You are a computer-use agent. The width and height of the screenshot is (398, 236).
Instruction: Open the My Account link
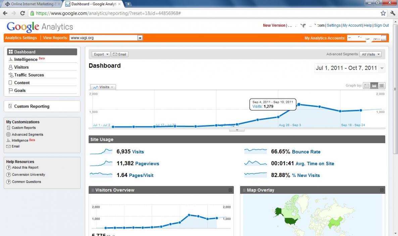tap(352, 25)
